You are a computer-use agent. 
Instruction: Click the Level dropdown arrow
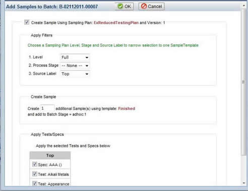87,57
